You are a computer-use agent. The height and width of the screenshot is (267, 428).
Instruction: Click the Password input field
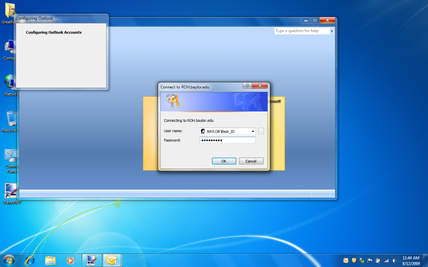click(x=227, y=140)
